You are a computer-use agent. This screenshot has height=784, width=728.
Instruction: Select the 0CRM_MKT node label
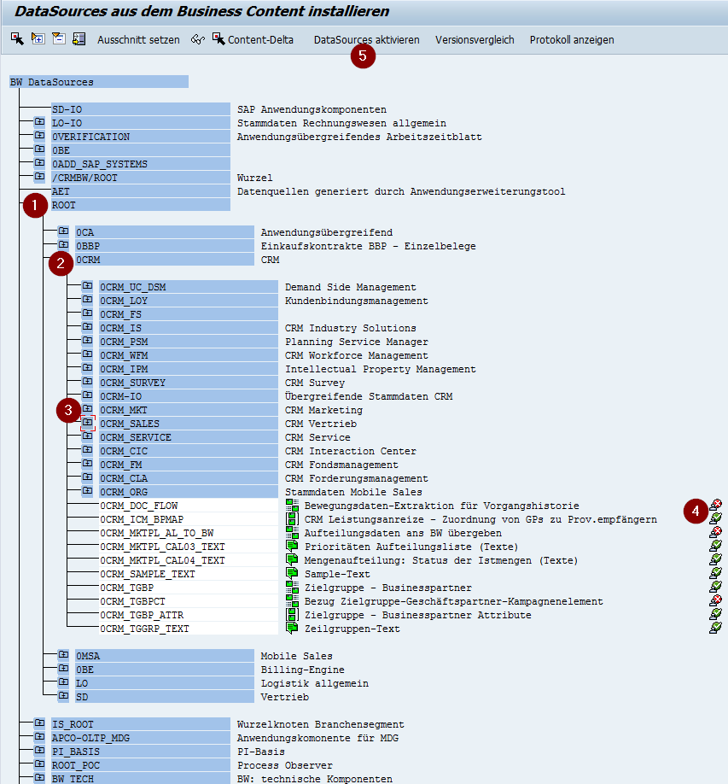pyautogui.click(x=189, y=410)
